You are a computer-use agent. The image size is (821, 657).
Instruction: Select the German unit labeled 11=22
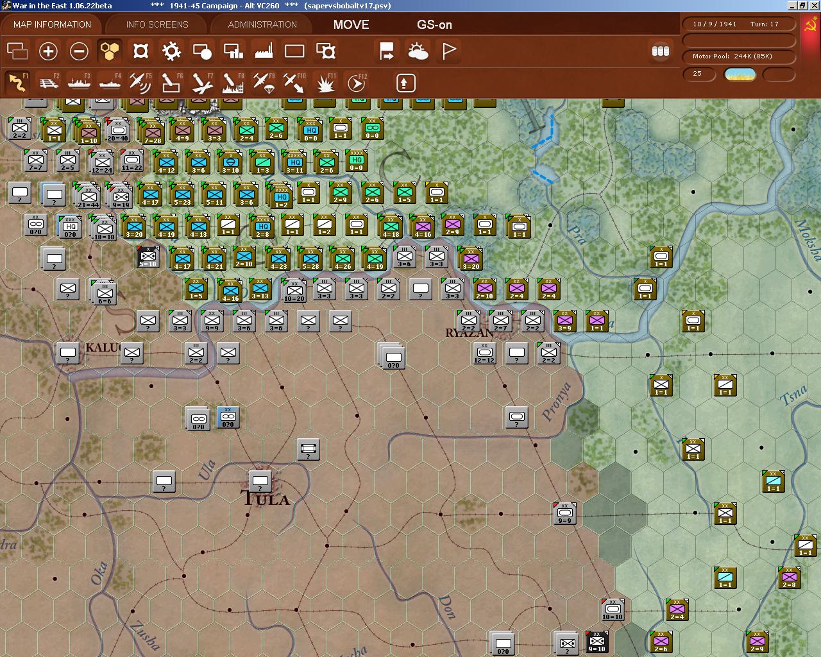[x=131, y=162]
